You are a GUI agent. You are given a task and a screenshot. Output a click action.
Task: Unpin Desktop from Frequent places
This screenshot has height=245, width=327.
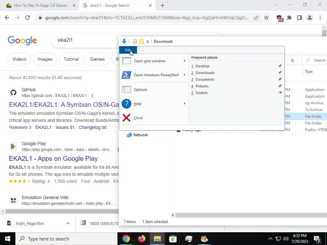coord(280,66)
